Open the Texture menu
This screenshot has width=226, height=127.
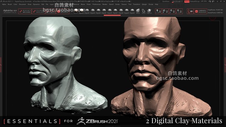[124, 4]
